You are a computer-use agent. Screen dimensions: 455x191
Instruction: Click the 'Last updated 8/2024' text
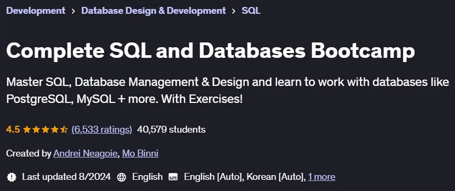coord(66,177)
